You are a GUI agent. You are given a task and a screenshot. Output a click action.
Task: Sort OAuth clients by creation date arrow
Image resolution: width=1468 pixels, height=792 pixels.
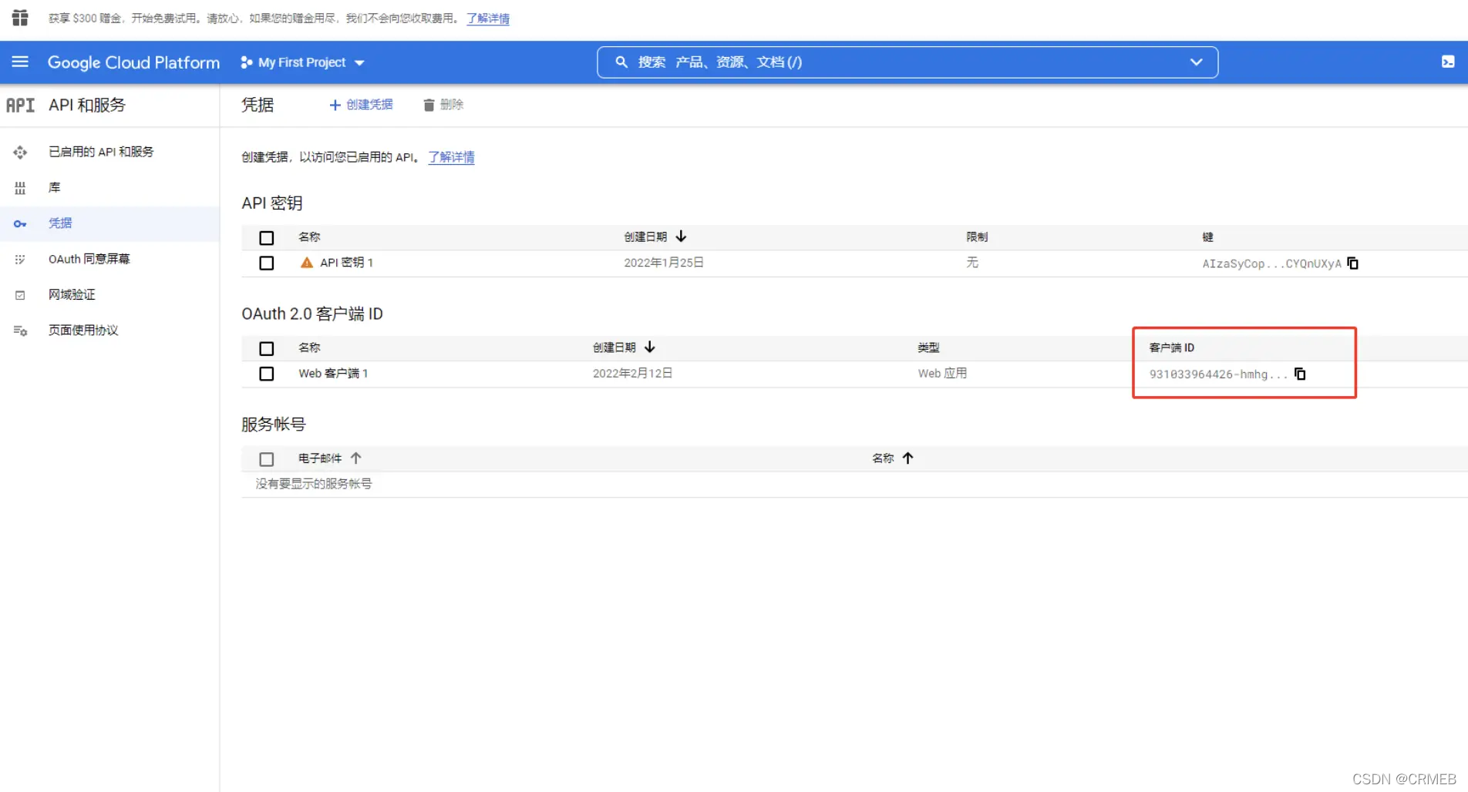click(650, 347)
